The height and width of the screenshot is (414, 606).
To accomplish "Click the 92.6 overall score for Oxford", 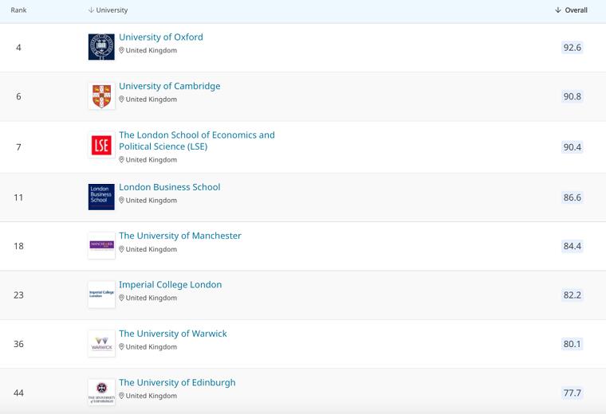I will pyautogui.click(x=572, y=48).
